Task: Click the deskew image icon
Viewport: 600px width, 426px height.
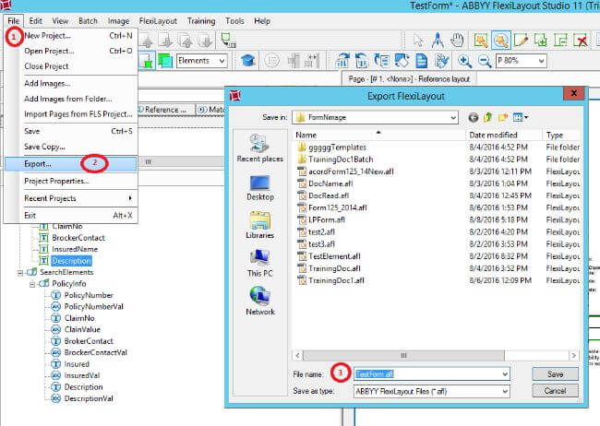Action: point(402,61)
